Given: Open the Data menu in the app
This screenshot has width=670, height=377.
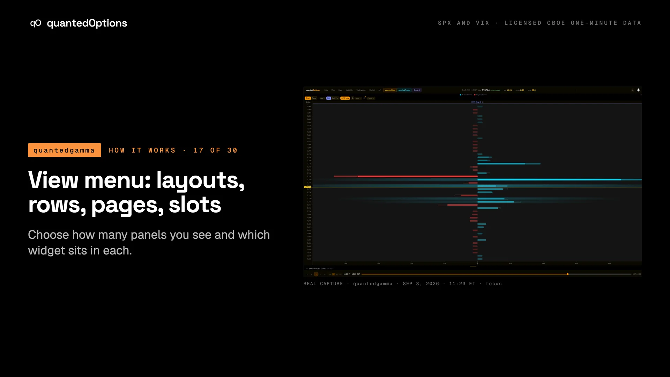Looking at the screenshot, I should (326, 90).
